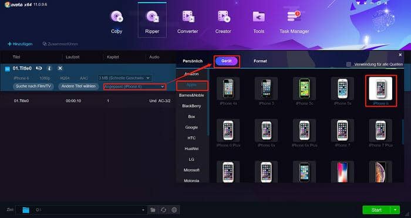Viewport: 411px width, 218px height.
Task: Click Hinzufügen to add a source
Action: tap(20, 44)
